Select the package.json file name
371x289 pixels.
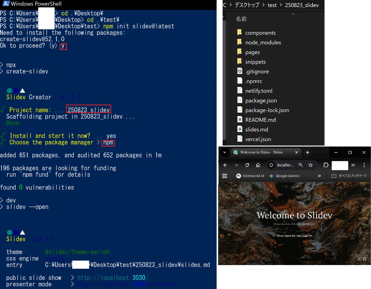[261, 101]
